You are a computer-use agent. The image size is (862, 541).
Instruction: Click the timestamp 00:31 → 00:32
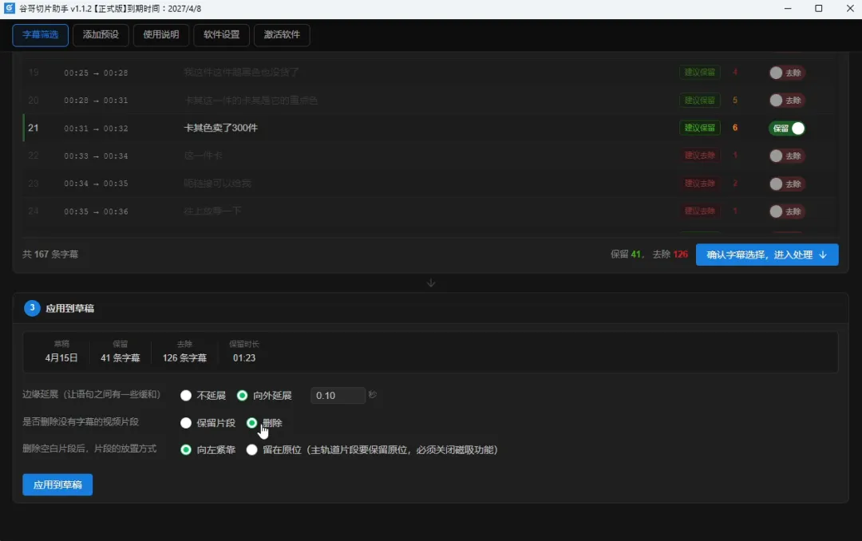tap(96, 128)
